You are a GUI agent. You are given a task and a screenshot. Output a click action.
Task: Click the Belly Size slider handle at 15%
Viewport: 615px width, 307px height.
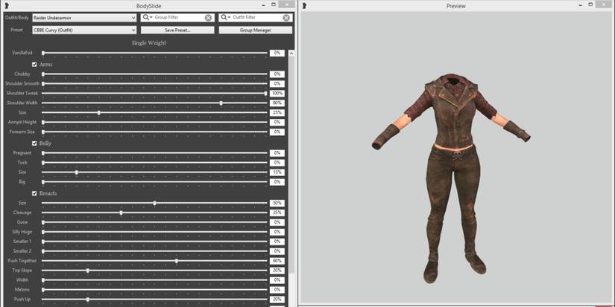77,172
